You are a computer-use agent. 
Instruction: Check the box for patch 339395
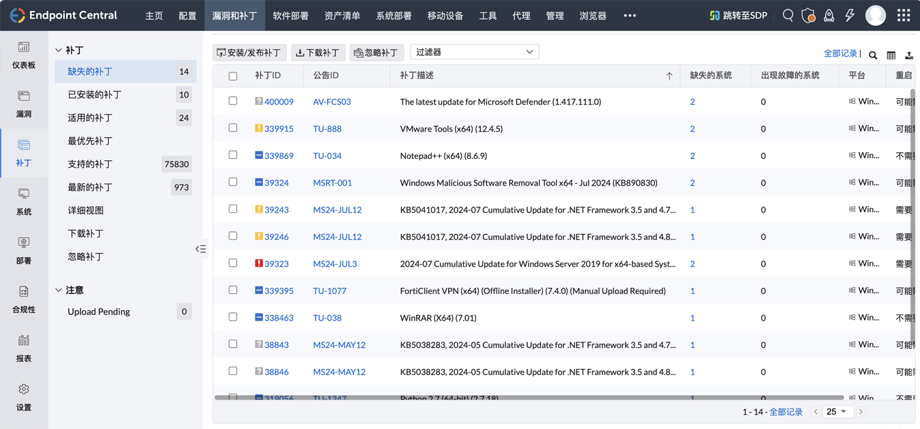pos(233,290)
